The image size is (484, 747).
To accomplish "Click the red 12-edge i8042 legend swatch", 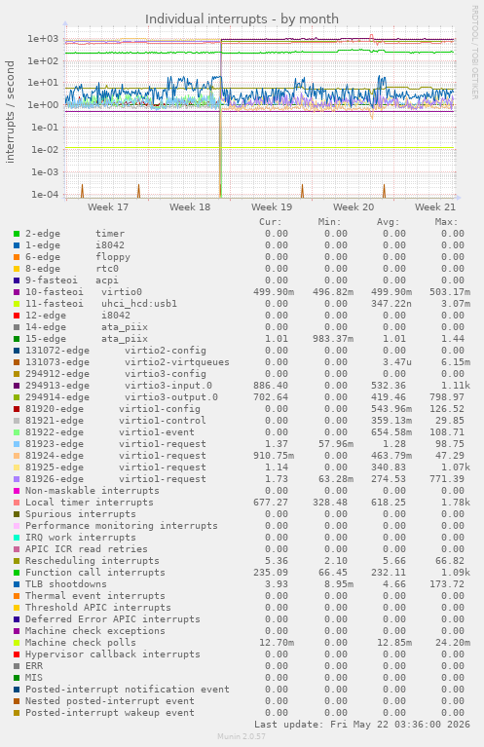I will [17, 316].
